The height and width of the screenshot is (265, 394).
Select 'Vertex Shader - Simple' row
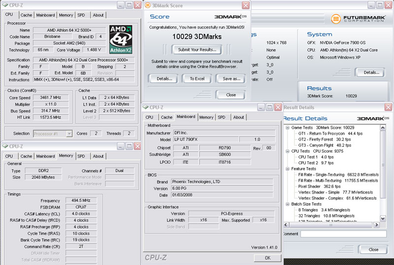click(x=335, y=192)
